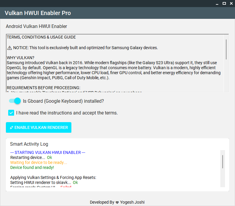Toggle the Gboard installed switch off
Viewport: 235px width, 206px height.
coord(15,101)
